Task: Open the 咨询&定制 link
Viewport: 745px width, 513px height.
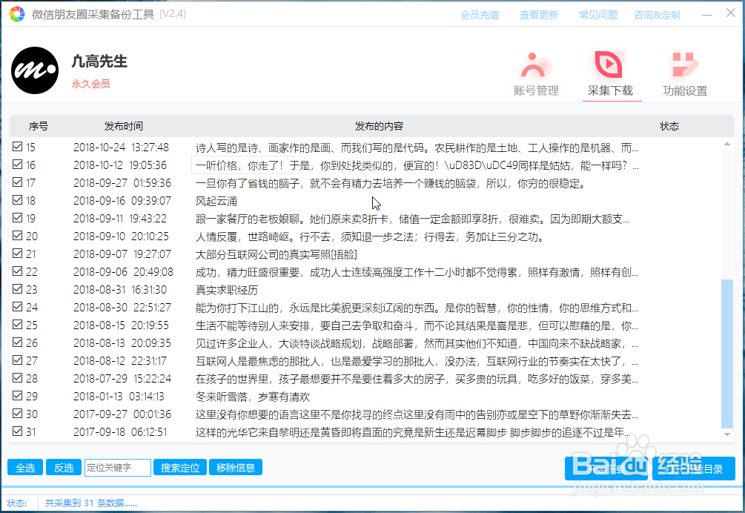Action: point(657,16)
